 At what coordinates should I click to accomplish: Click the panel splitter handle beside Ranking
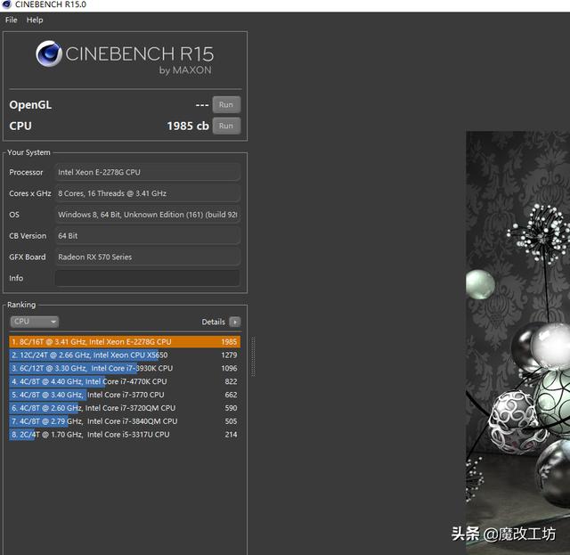click(253, 356)
